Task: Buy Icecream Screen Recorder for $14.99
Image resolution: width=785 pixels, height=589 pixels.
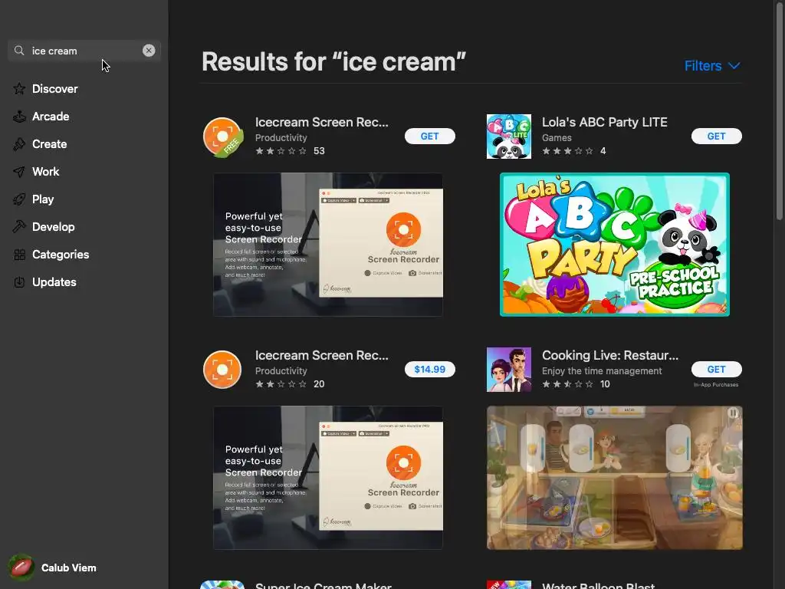Action: click(x=429, y=369)
